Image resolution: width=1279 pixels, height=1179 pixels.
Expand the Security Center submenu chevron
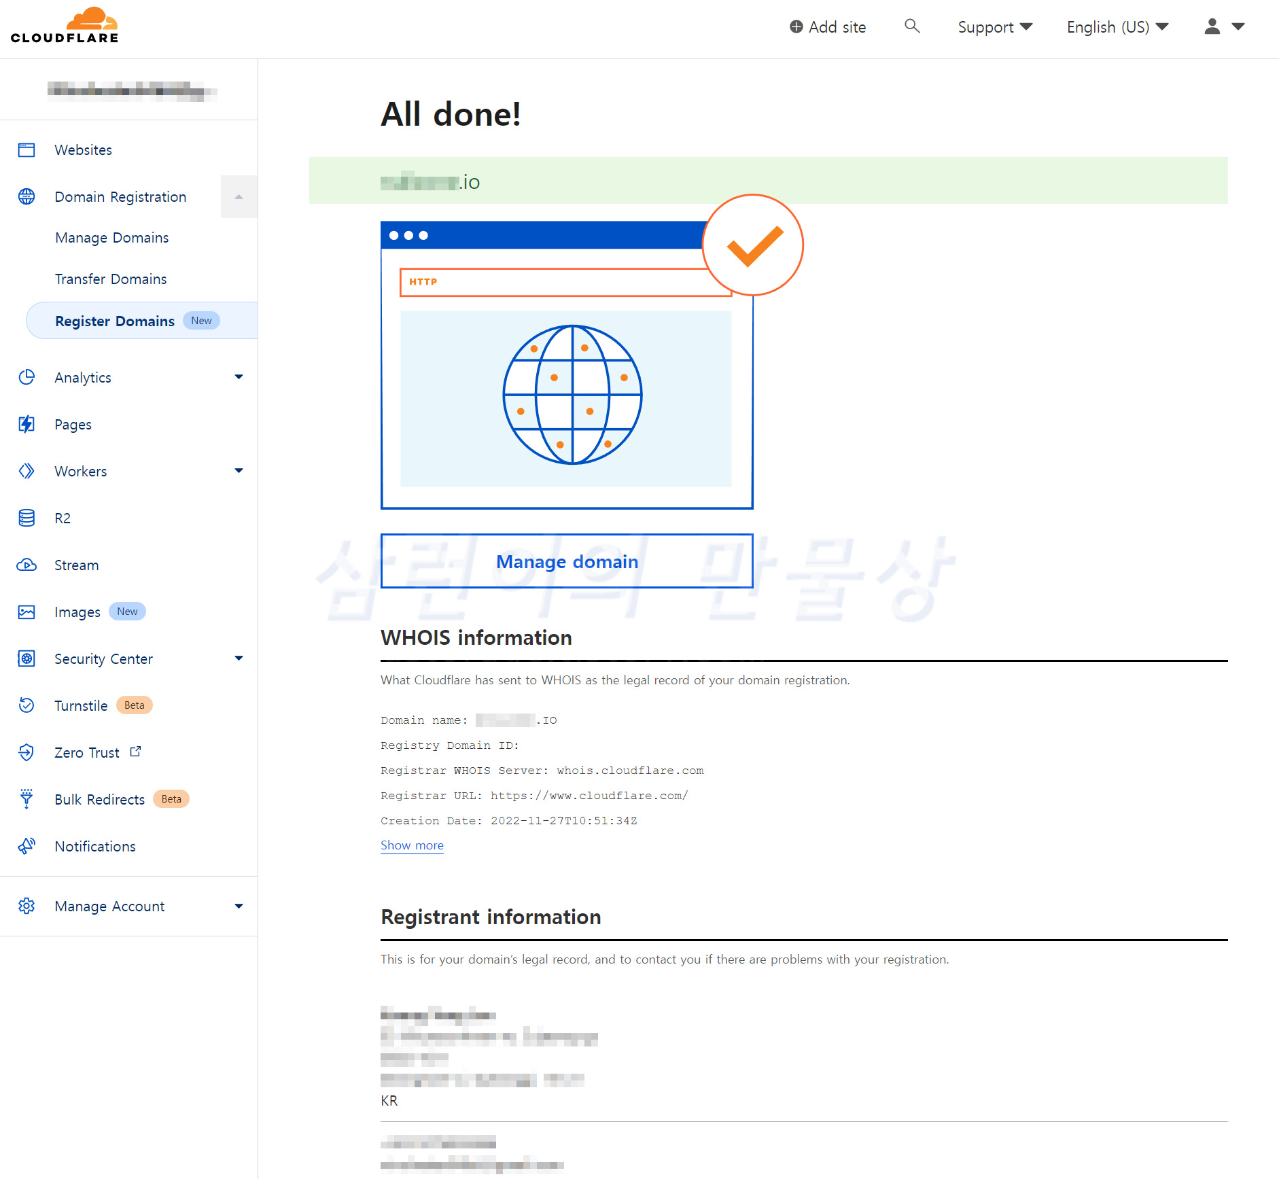click(239, 658)
